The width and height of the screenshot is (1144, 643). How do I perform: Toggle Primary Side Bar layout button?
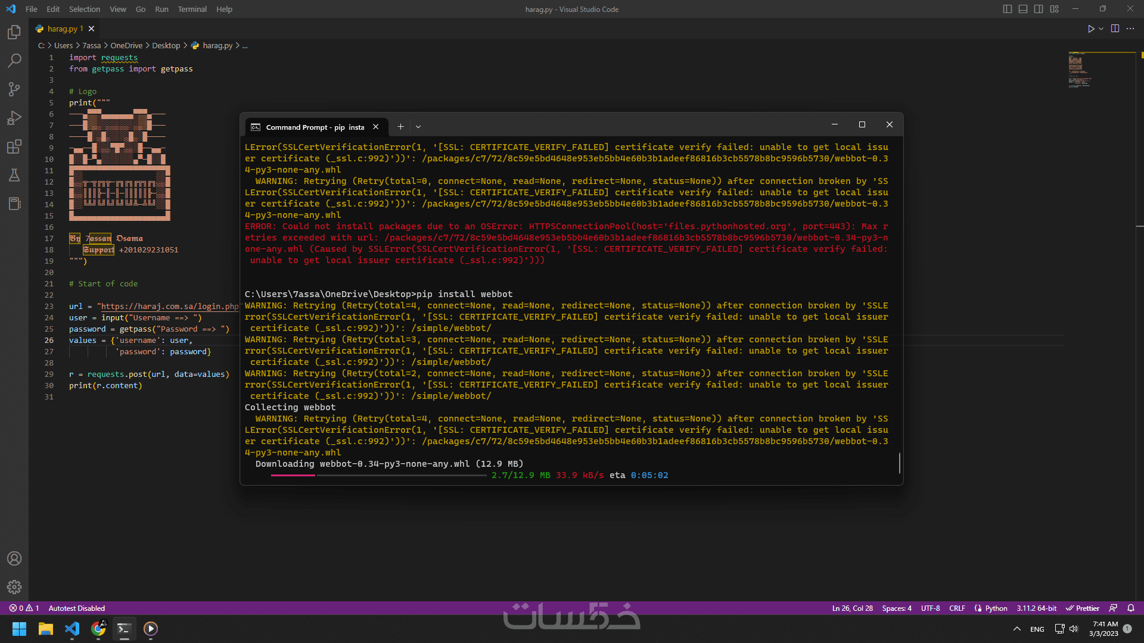point(1008,9)
